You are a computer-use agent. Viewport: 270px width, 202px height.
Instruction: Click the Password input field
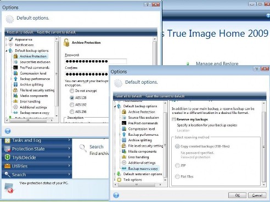95,61
